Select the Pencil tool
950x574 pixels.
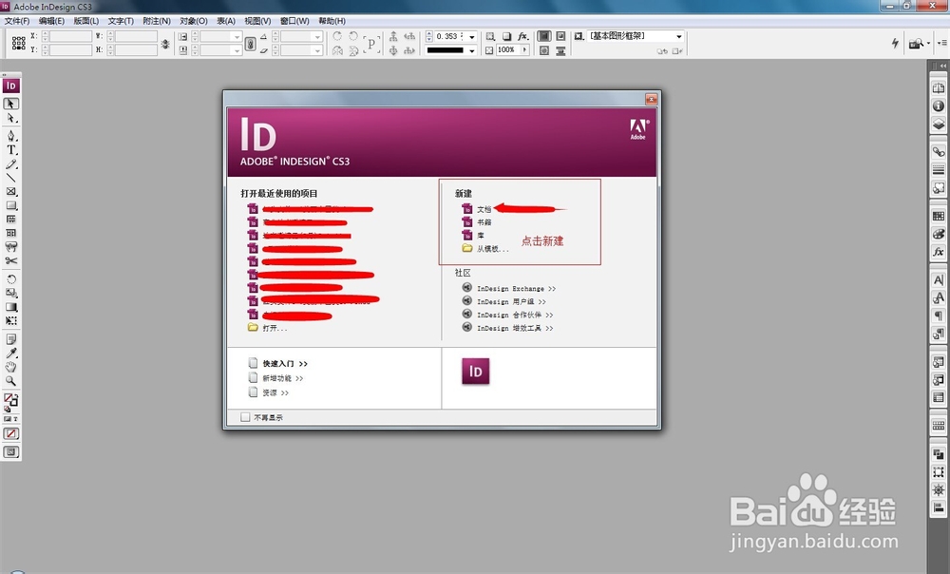pos(10,164)
